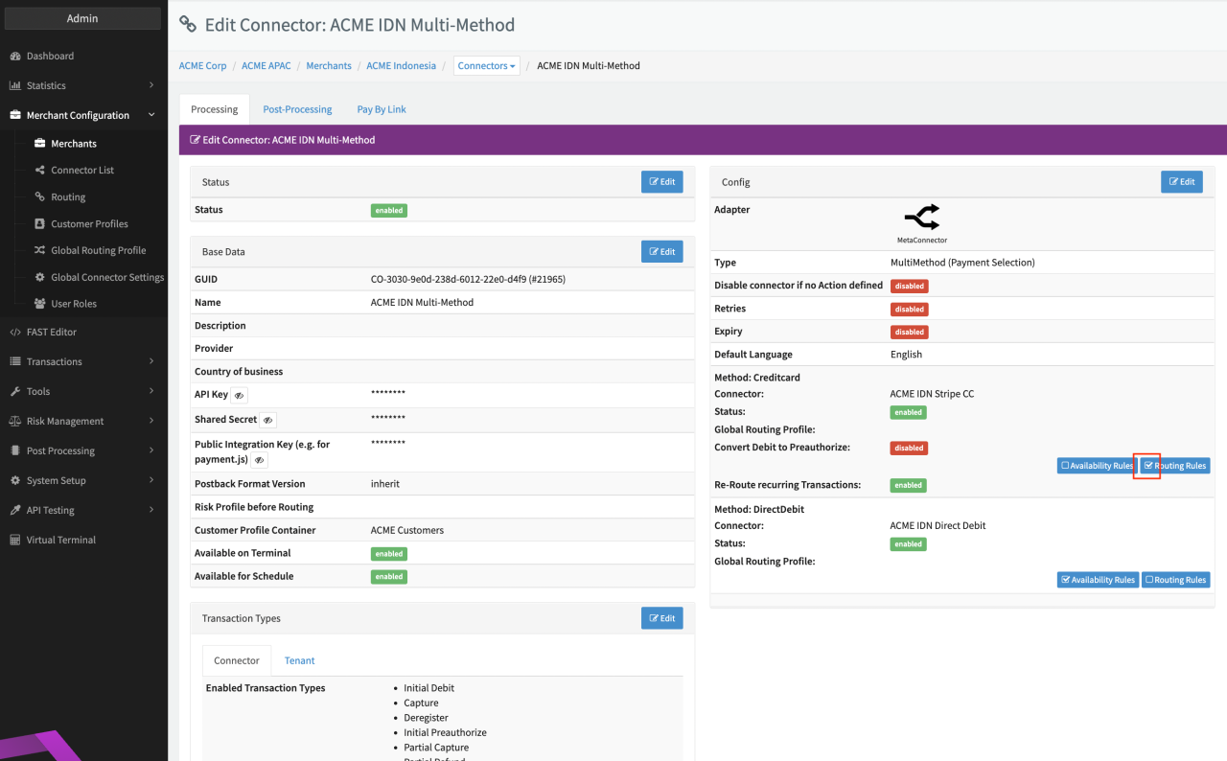The image size is (1227, 761).
Task: Click the MetaConnector adapter icon
Action: pos(921,218)
